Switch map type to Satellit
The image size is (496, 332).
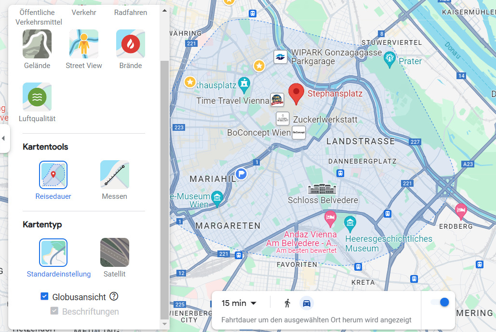point(115,252)
